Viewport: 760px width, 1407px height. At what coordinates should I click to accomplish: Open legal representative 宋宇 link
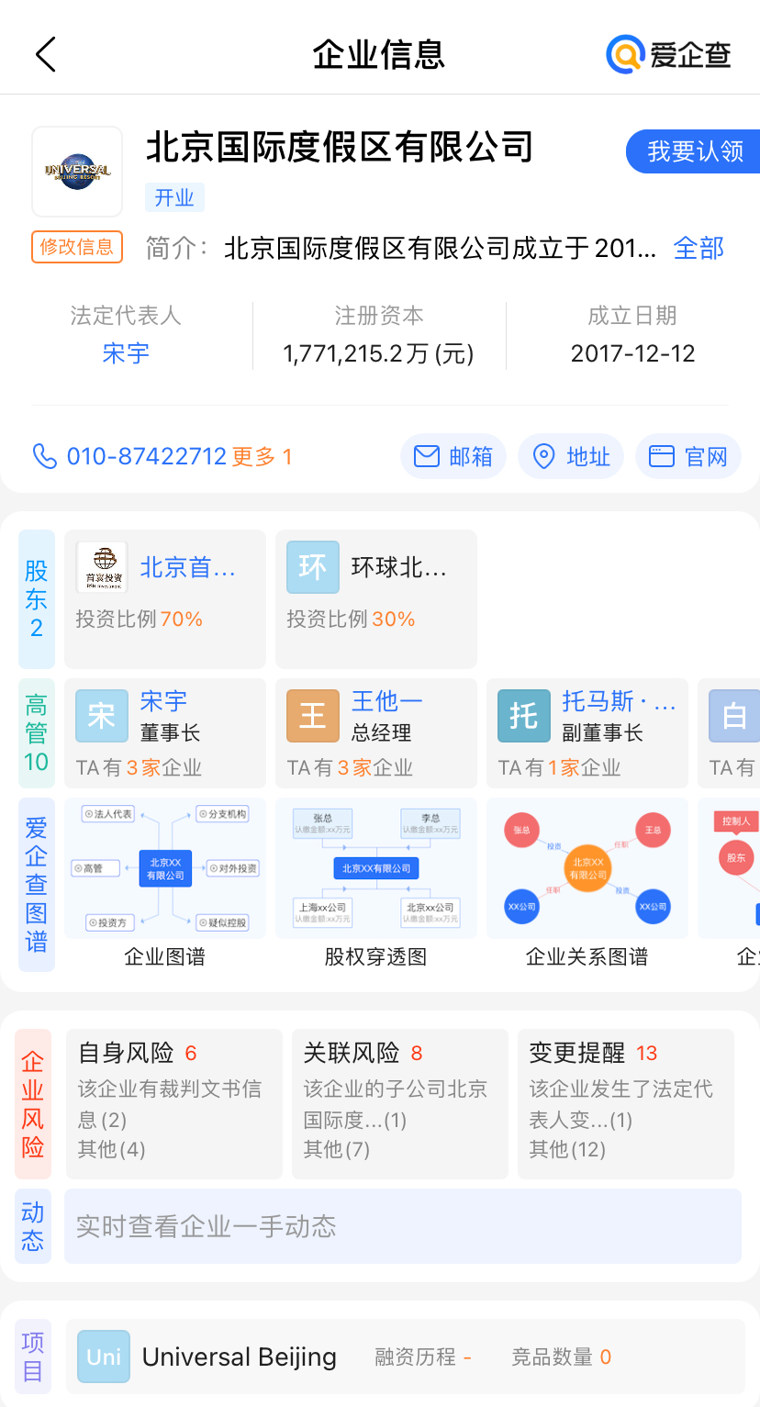point(126,353)
